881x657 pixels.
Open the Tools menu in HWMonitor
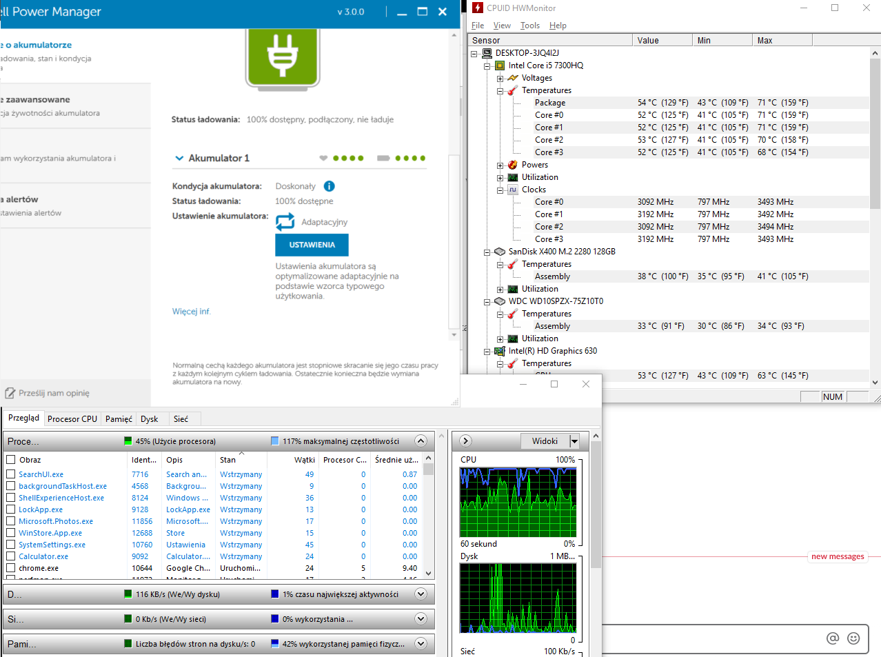[529, 26]
